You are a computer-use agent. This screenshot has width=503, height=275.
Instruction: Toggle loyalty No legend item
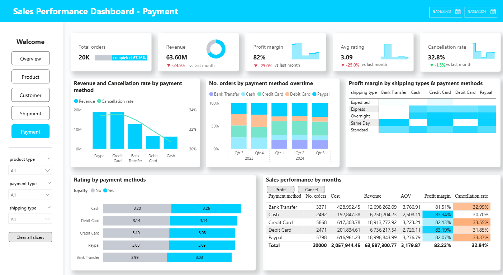coord(93,190)
